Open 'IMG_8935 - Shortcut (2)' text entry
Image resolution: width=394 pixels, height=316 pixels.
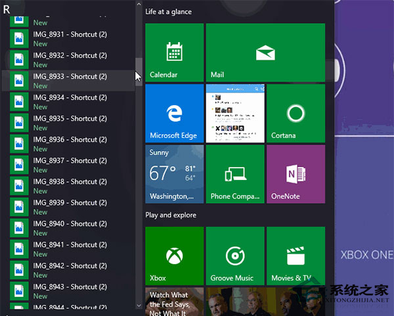pos(70,119)
